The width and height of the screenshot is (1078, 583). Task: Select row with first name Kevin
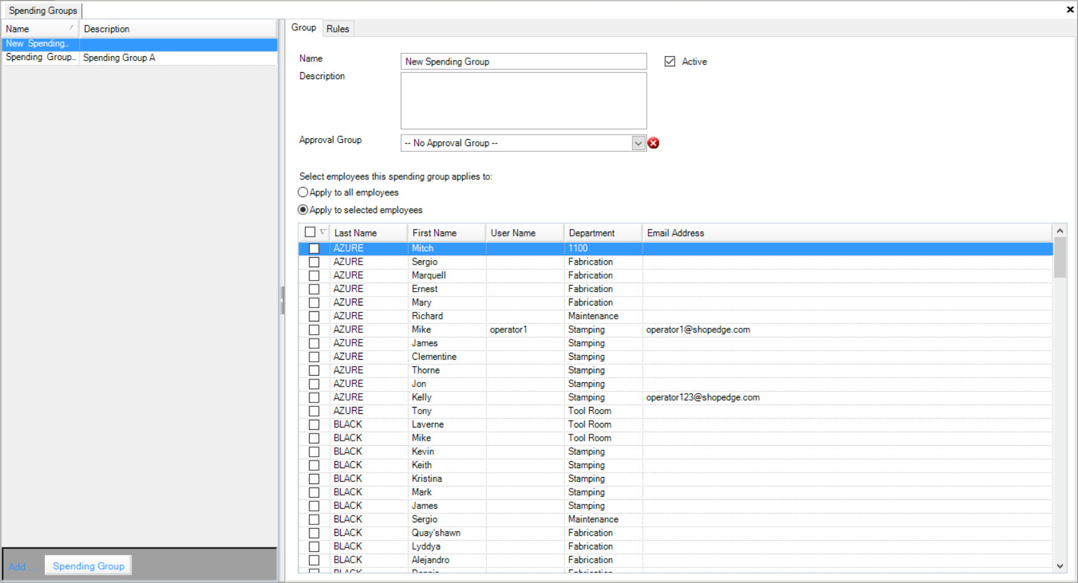tap(675, 452)
